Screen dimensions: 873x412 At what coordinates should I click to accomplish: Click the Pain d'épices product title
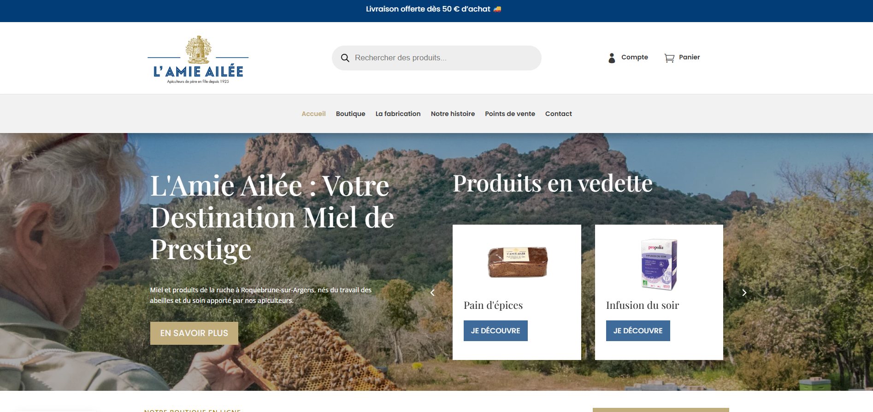click(x=493, y=305)
